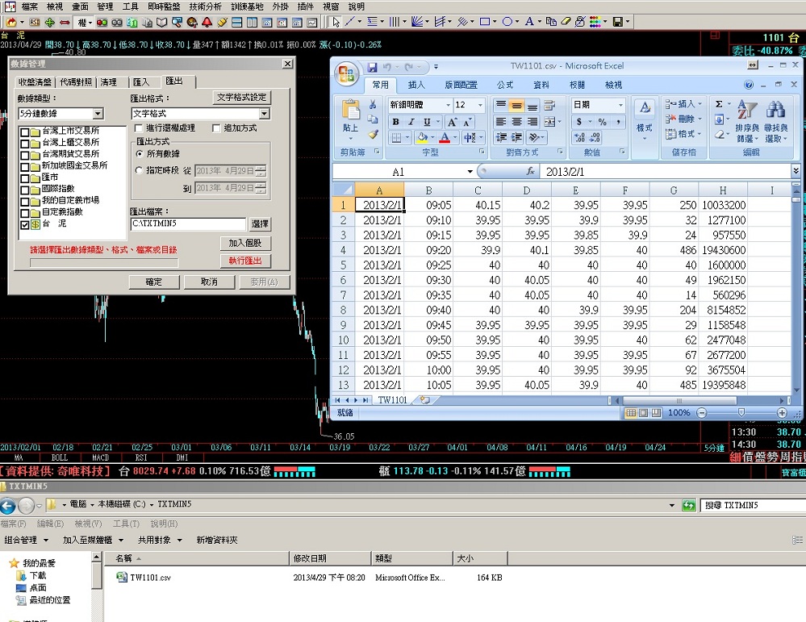Screen dimensions: 806x622
Task: Open the 加入至媒體櫃 dropdown in explorer
Action: coord(93,540)
